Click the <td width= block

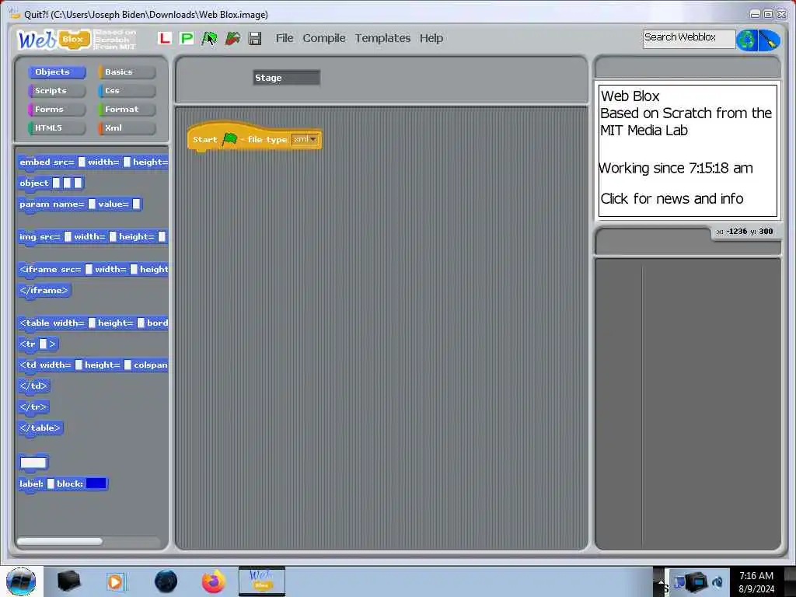coord(93,365)
